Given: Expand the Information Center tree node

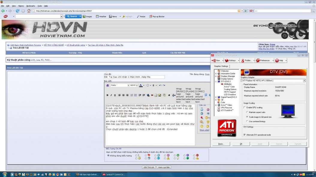Looking at the screenshot, I should click(x=216, y=74).
